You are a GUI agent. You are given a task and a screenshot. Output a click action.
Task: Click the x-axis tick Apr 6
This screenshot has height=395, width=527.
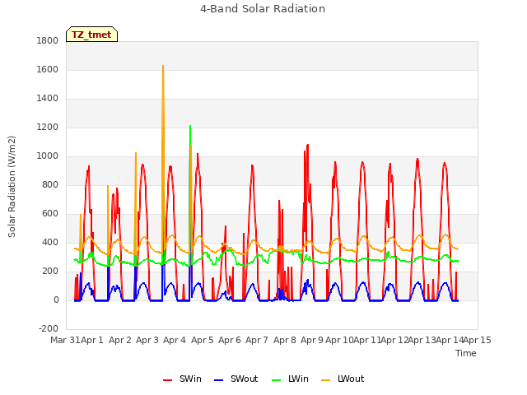[x=230, y=340]
